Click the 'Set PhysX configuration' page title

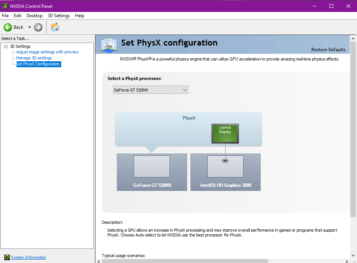[169, 43]
